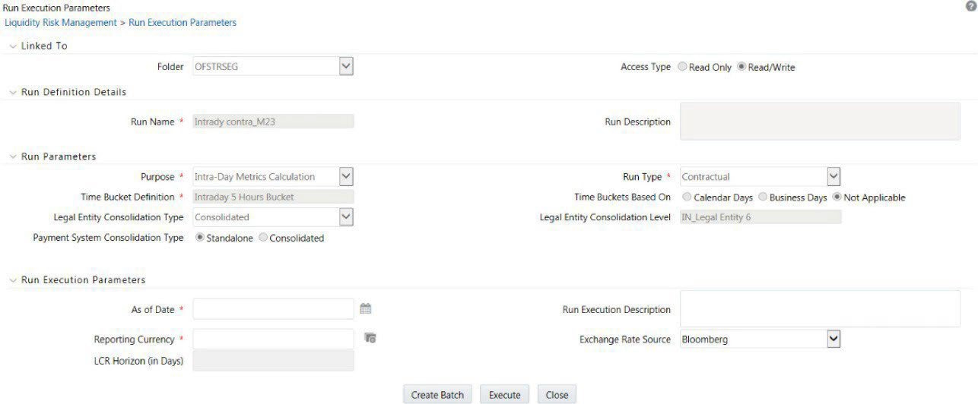
Task: Click the LCR Horizon (in Days) field
Action: coord(273,361)
